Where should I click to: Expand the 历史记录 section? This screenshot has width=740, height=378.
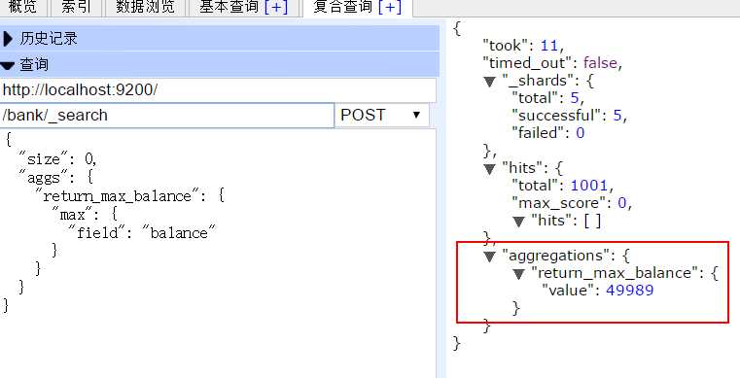[220, 38]
